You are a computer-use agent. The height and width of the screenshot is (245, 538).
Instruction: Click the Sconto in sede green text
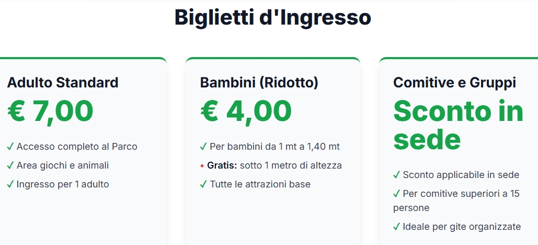(458, 125)
